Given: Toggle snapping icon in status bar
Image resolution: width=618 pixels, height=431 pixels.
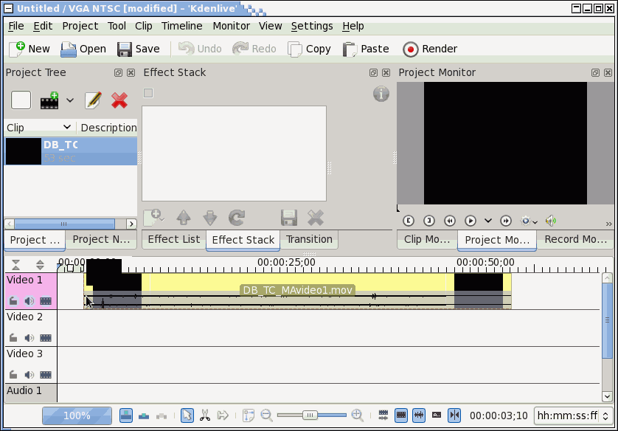Looking at the screenshot, I should pyautogui.click(x=454, y=416).
